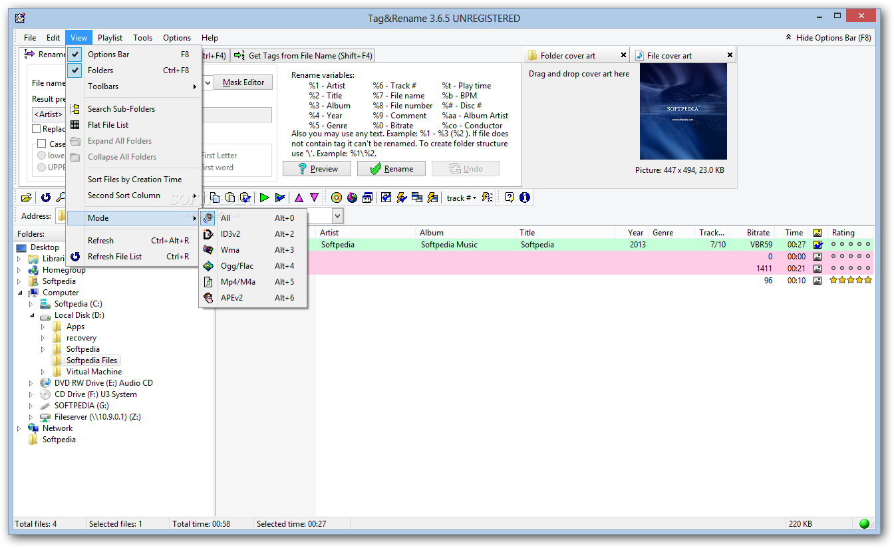Expand the Virtual Machine folder node
Viewport: 894px width, 548px height.
[x=43, y=372]
